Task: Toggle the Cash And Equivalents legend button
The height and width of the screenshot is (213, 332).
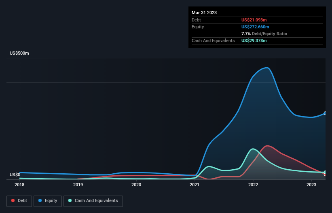Action: 93,201
